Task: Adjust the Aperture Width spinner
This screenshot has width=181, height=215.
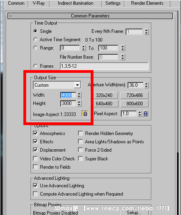Action: coord(146,85)
